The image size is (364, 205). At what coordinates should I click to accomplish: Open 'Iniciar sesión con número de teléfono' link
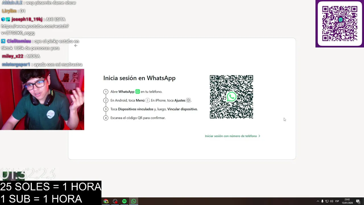point(232,136)
